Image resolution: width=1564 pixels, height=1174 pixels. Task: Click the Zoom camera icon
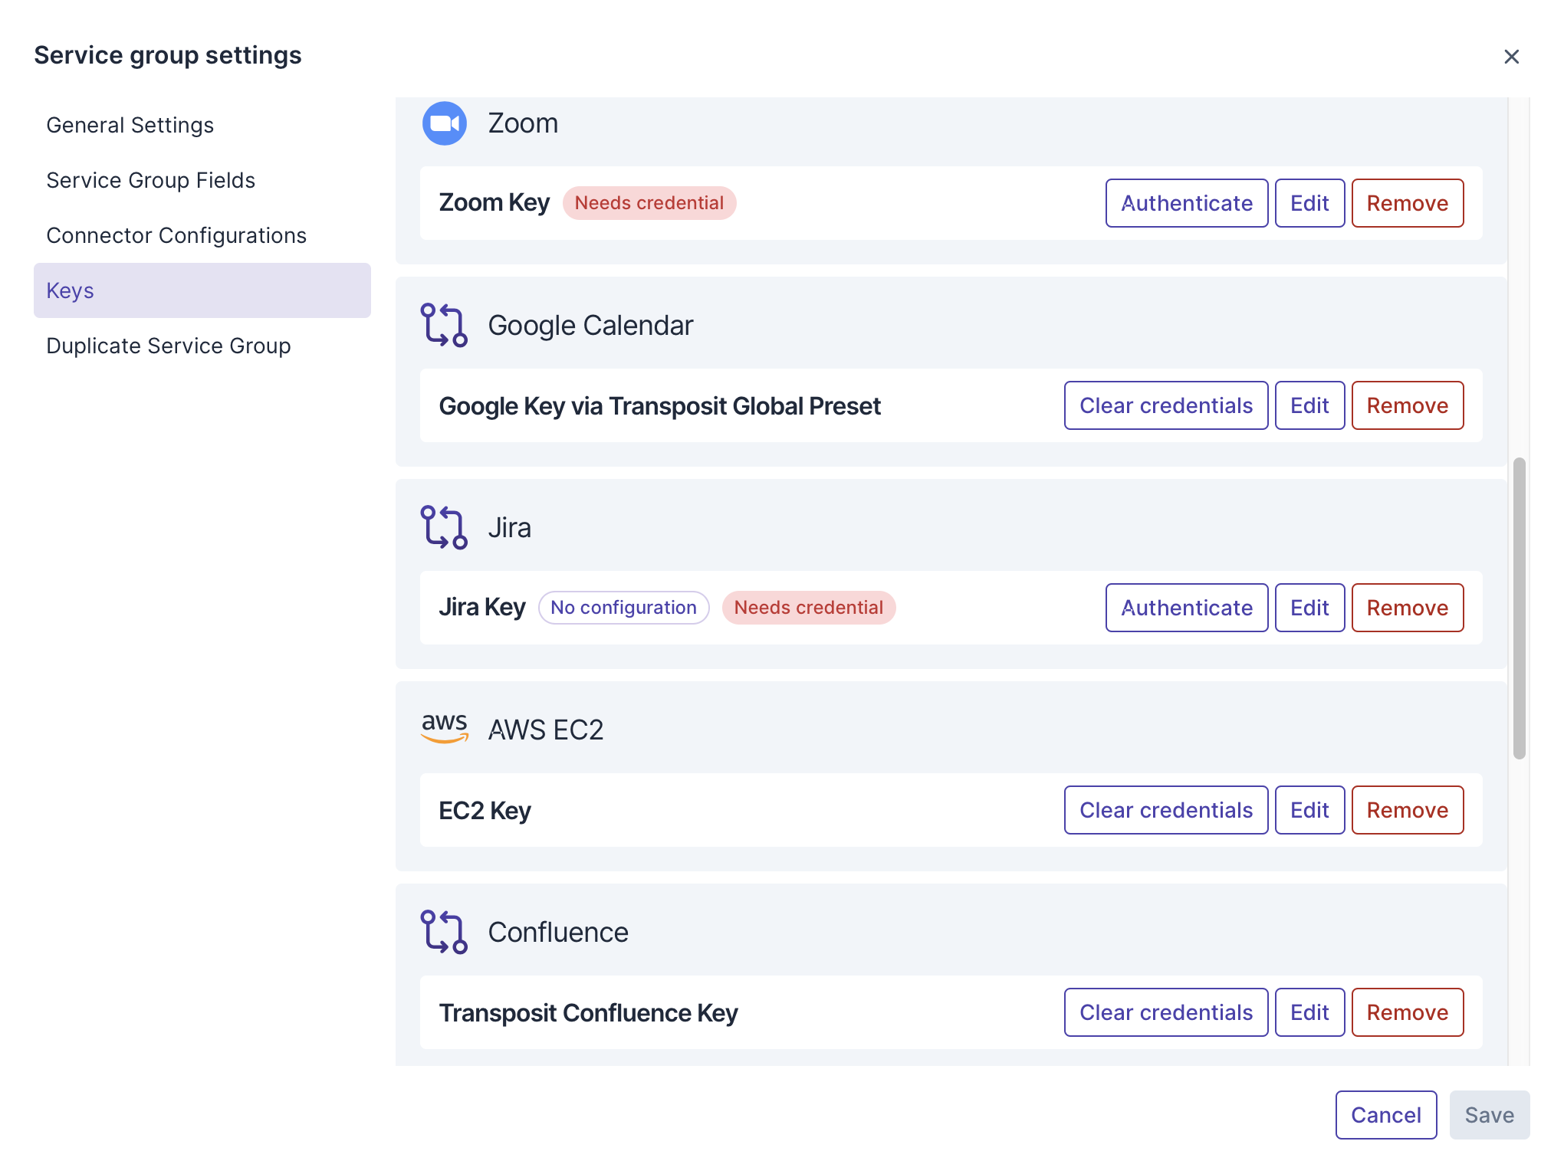(x=444, y=123)
